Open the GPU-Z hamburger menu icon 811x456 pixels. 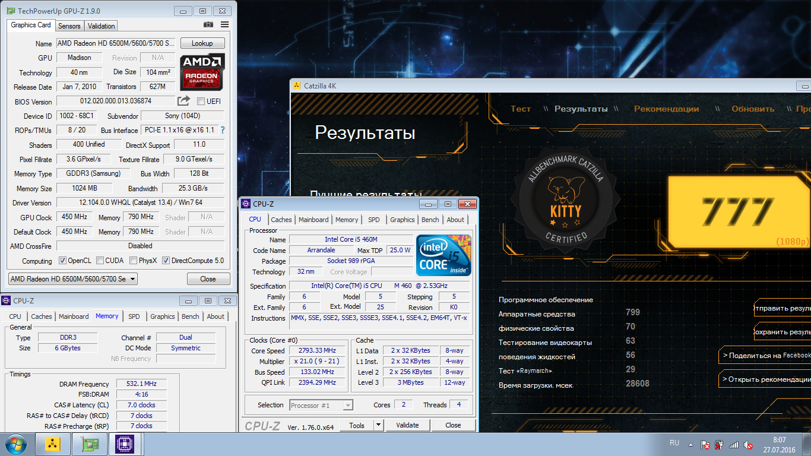tap(224, 25)
